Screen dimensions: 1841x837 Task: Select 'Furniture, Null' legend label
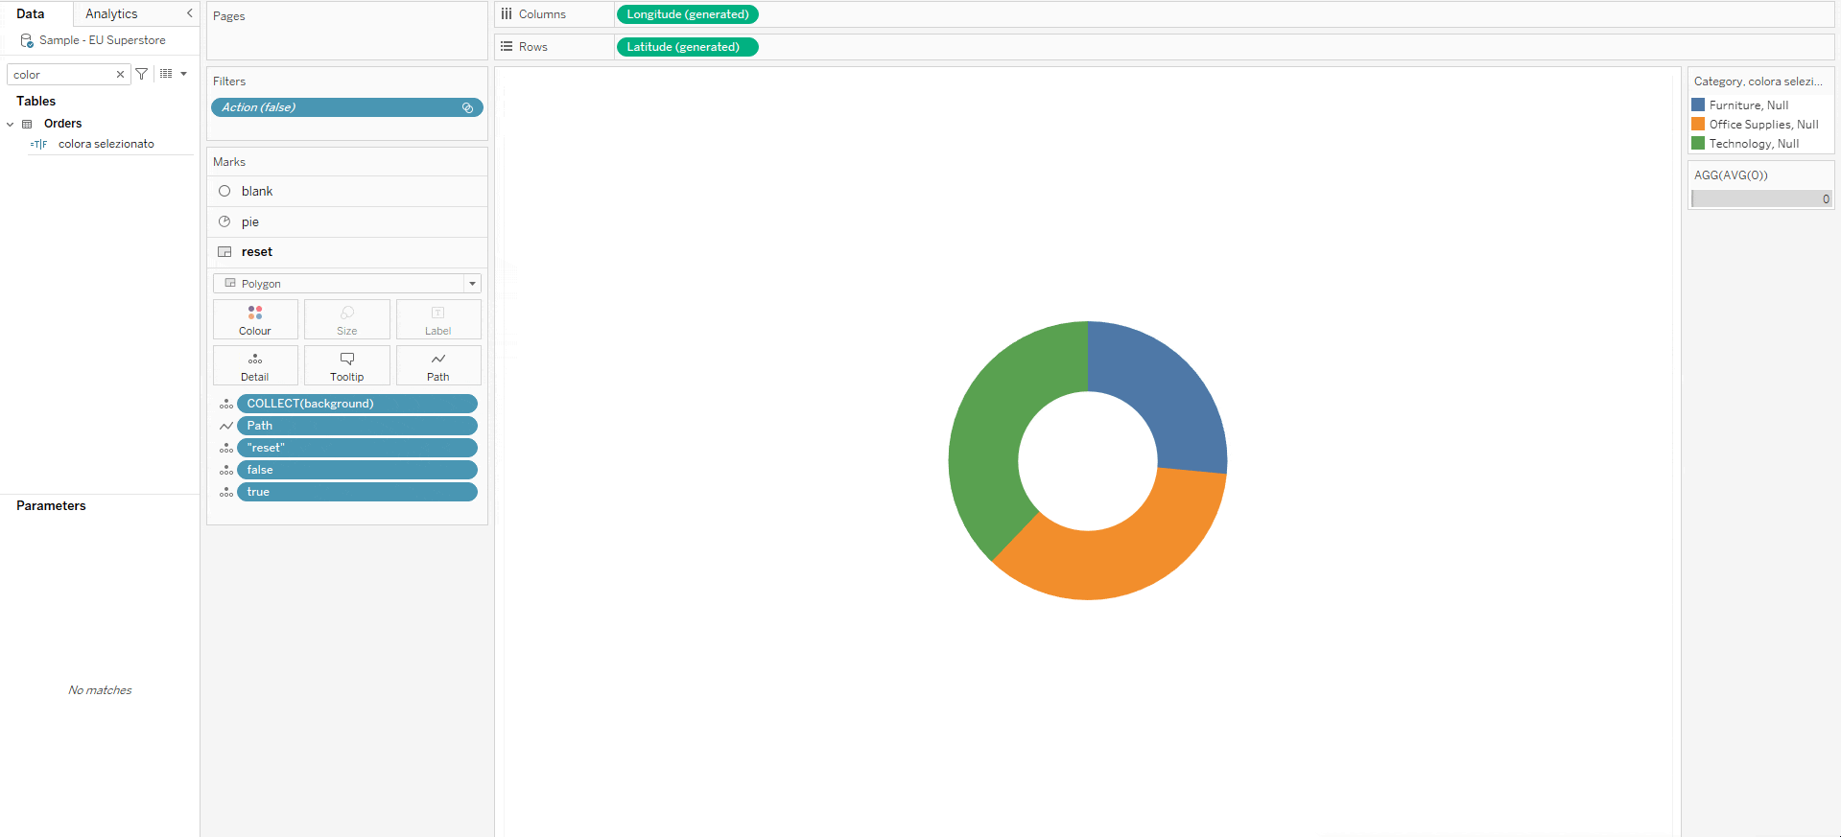coord(1749,105)
